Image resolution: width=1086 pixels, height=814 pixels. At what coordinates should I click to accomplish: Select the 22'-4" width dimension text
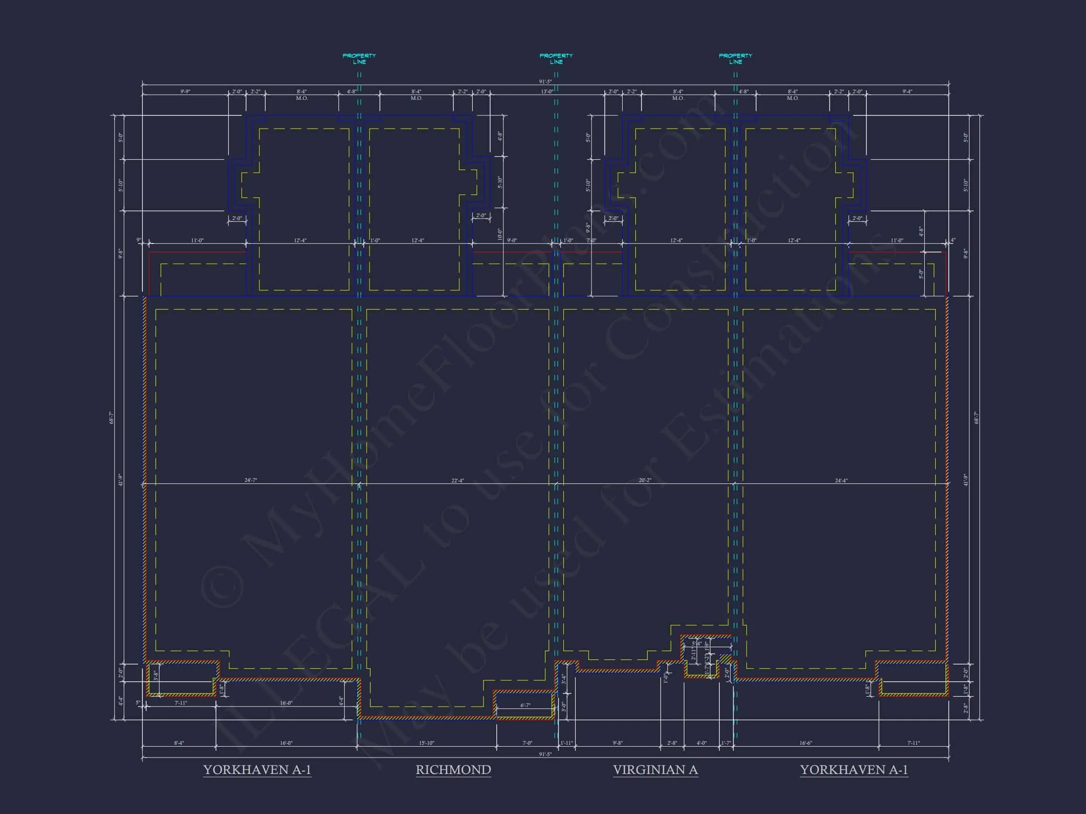pos(458,480)
